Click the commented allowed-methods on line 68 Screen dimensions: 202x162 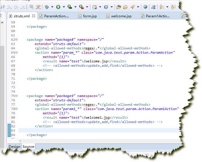click(103, 66)
